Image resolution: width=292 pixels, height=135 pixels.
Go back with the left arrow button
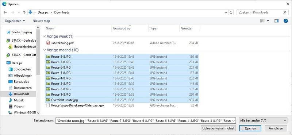click(x=5, y=12)
